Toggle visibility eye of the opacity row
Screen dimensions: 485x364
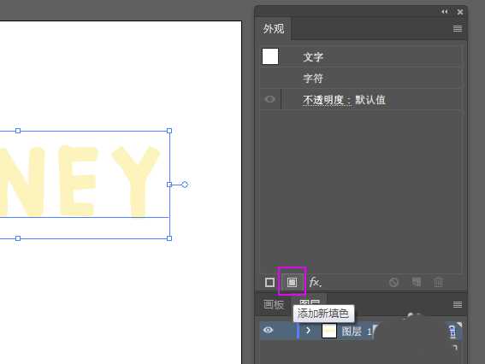click(270, 99)
